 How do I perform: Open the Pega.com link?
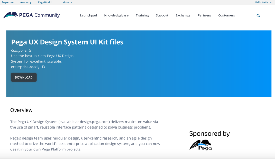tap(8, 2)
